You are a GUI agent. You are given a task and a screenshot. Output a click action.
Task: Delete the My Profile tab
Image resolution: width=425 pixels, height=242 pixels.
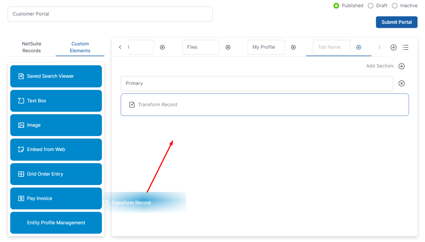[293, 47]
